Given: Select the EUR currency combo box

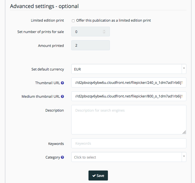Looking at the screenshot, I should [129, 69].
